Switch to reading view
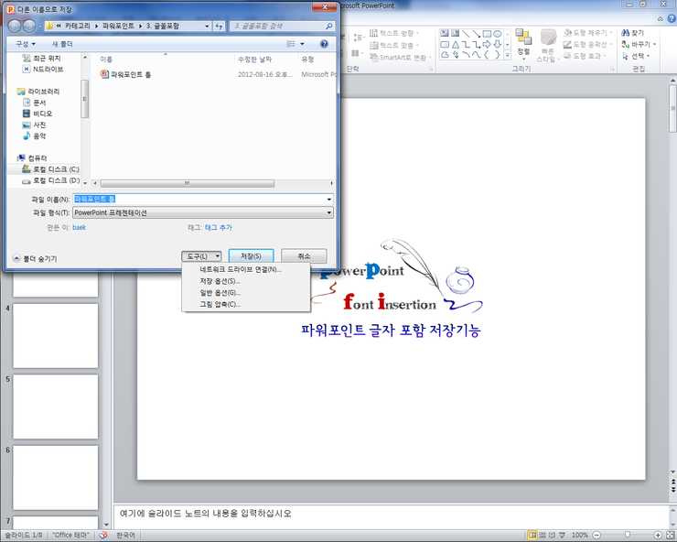Viewport: 677px width, 542px height. click(552, 535)
